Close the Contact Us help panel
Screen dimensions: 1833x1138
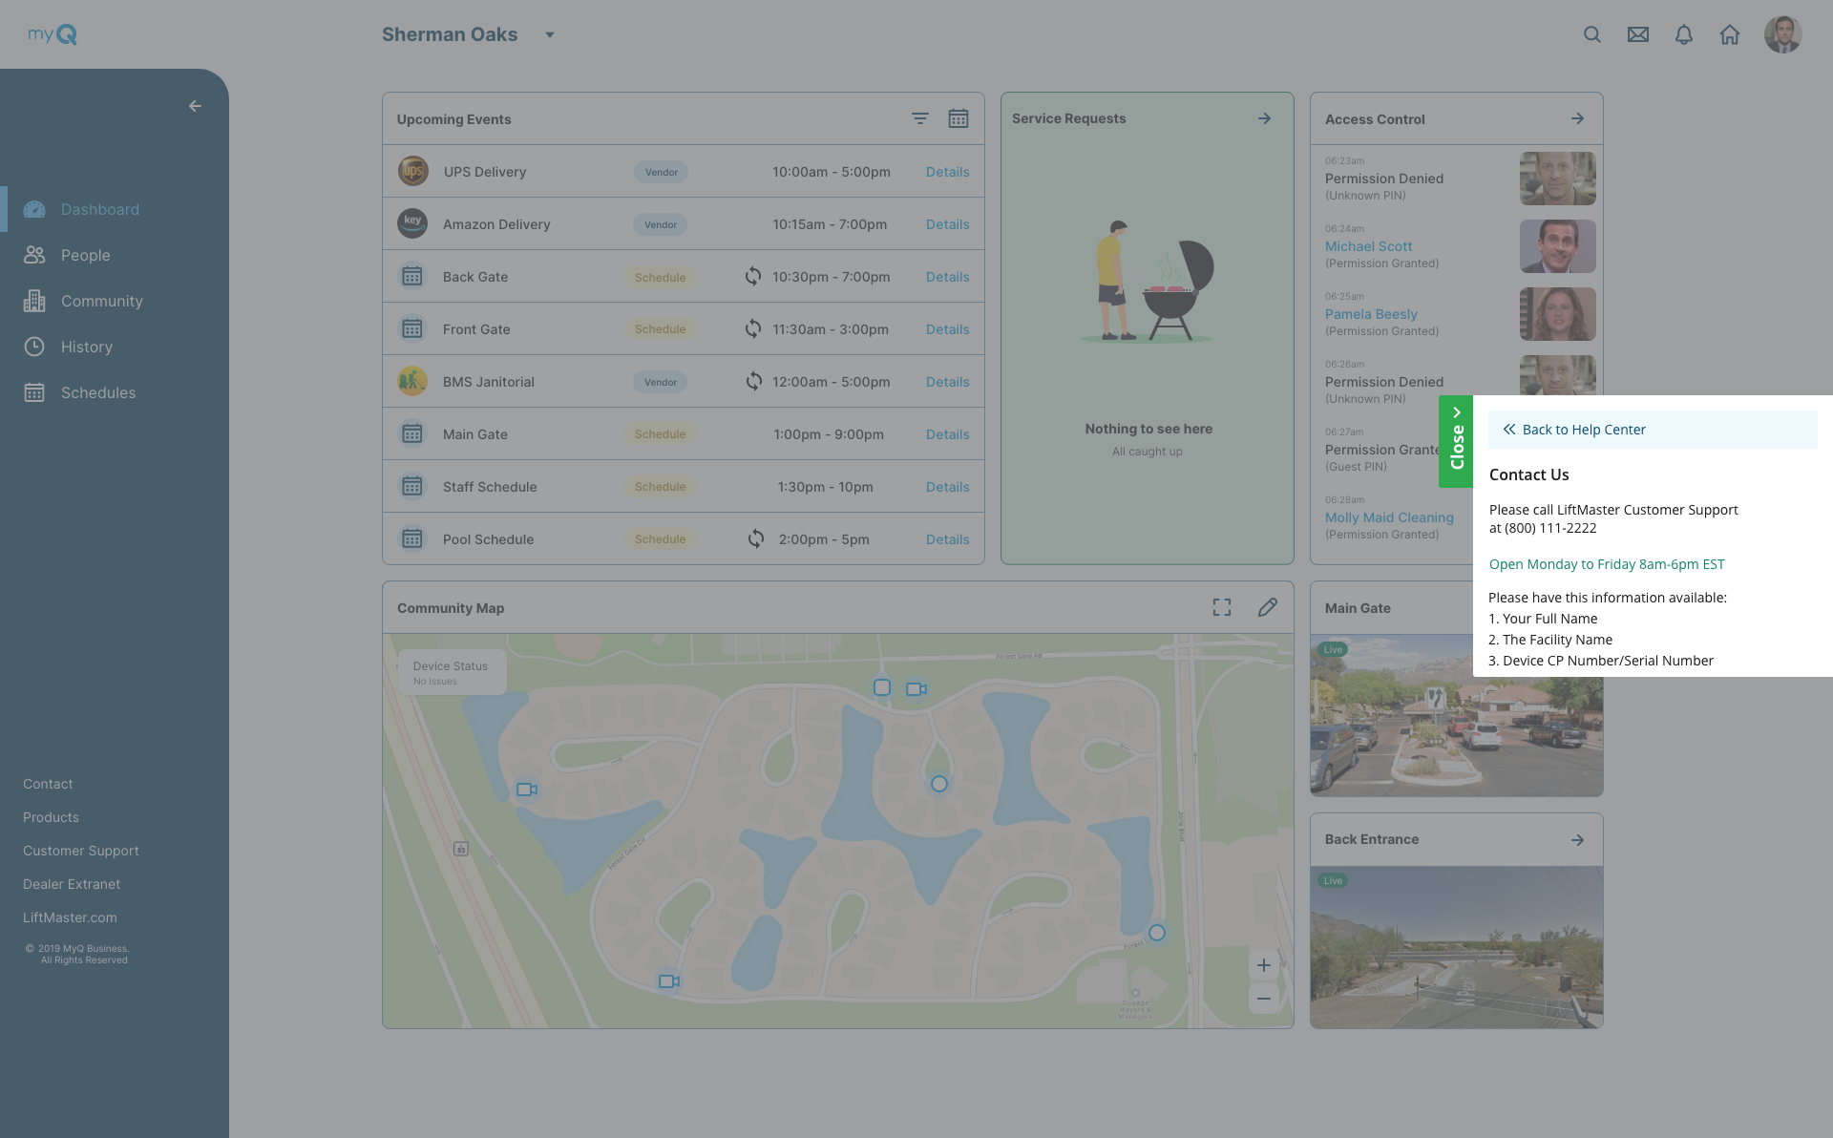click(1456, 441)
